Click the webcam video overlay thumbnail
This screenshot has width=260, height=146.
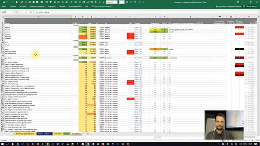(224, 125)
